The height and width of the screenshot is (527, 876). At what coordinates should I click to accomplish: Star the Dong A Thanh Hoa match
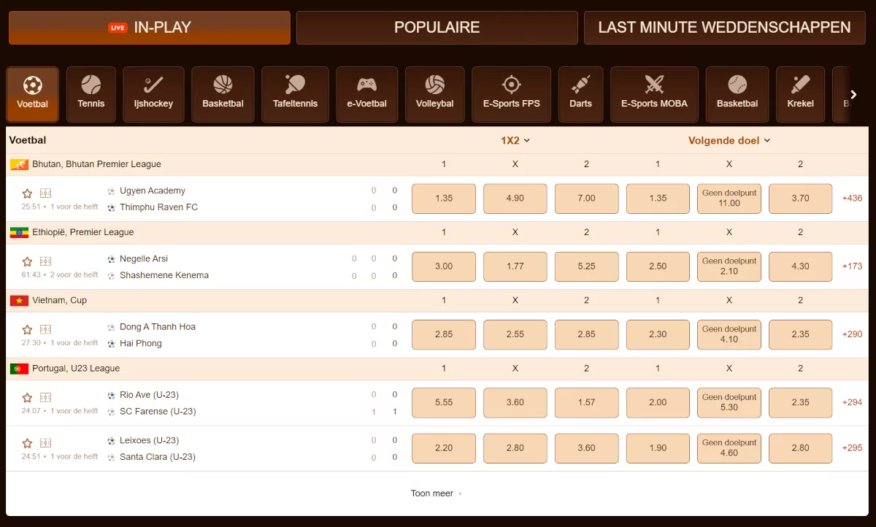(27, 329)
